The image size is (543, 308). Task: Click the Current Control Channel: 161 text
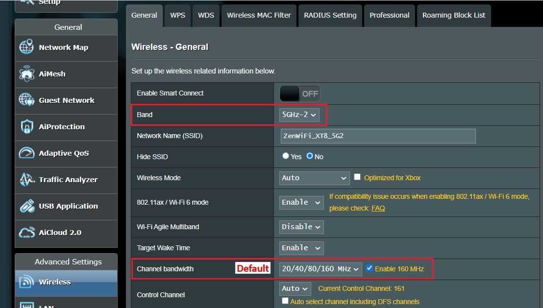[x=361, y=288]
